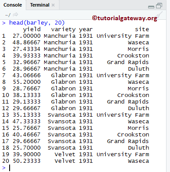The height and width of the screenshot is (172, 170).
Task: Click Waseca in row 20
Action: click(x=139, y=161)
